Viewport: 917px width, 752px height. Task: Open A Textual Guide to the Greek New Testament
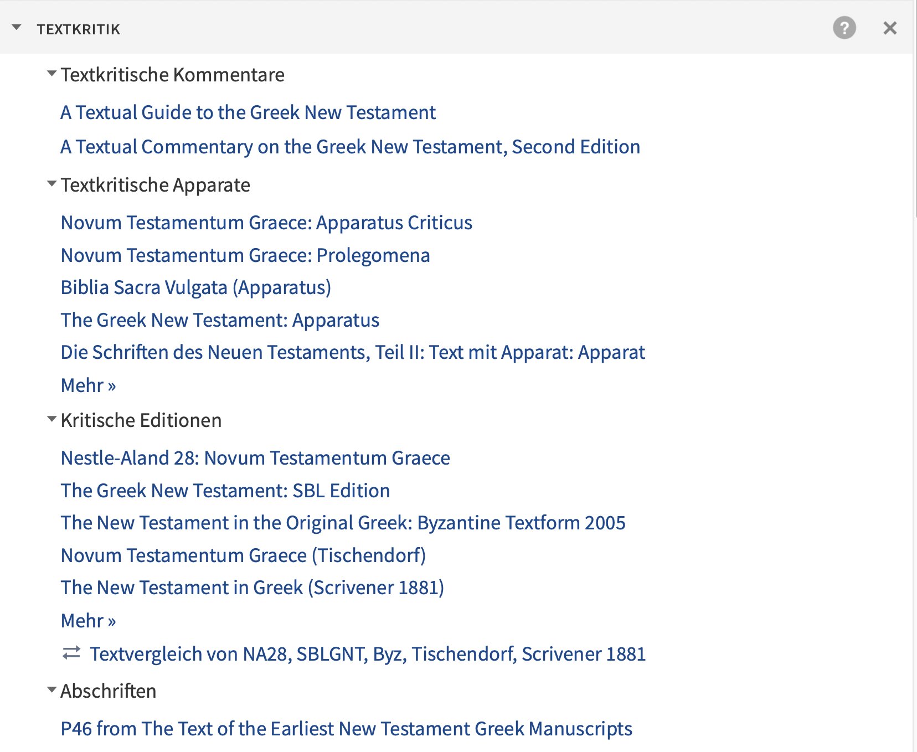[x=248, y=112]
